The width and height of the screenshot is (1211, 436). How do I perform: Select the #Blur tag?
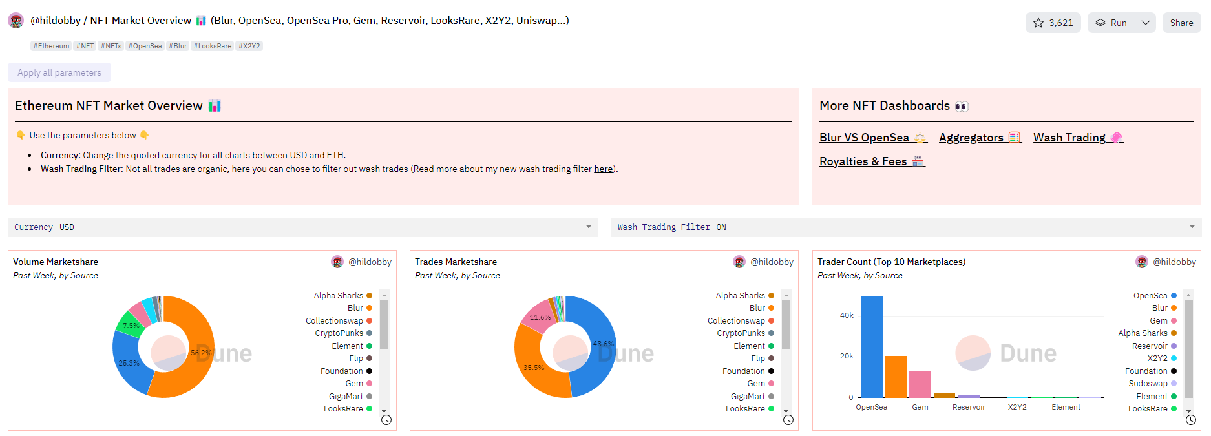point(178,46)
